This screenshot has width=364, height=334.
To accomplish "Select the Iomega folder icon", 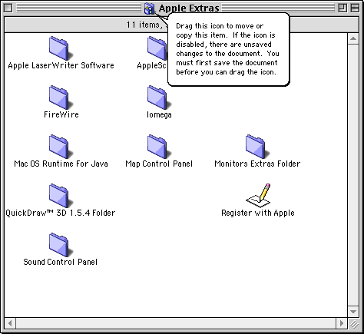I will pyautogui.click(x=159, y=98).
